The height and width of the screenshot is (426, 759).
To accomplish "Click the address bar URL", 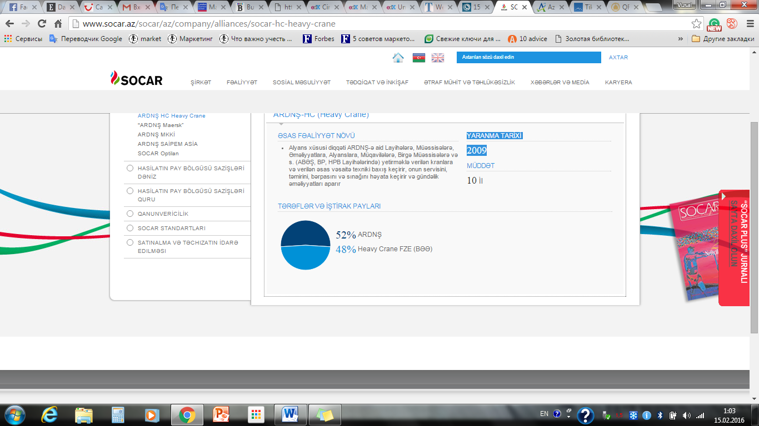I will tap(209, 24).
